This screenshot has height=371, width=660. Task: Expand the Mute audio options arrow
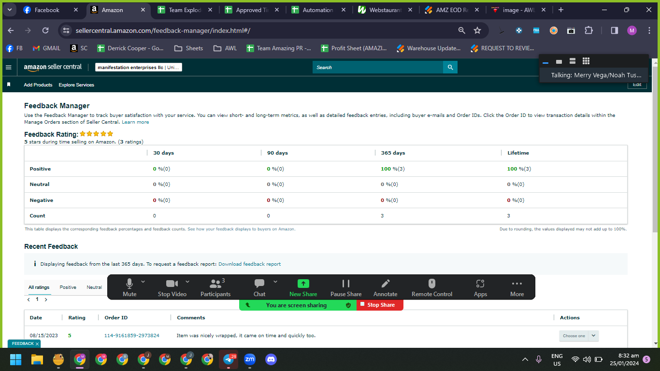click(143, 282)
